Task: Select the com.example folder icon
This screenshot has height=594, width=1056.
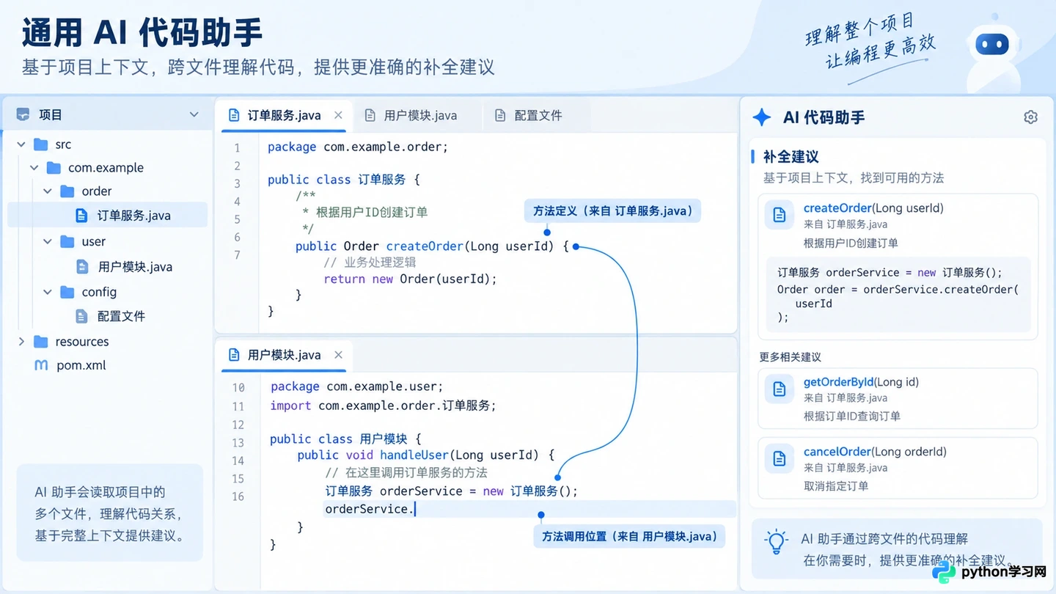Action: click(54, 168)
